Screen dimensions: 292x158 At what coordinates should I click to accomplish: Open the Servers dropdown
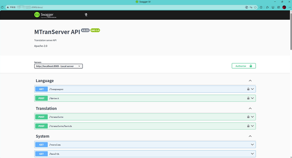click(58, 66)
